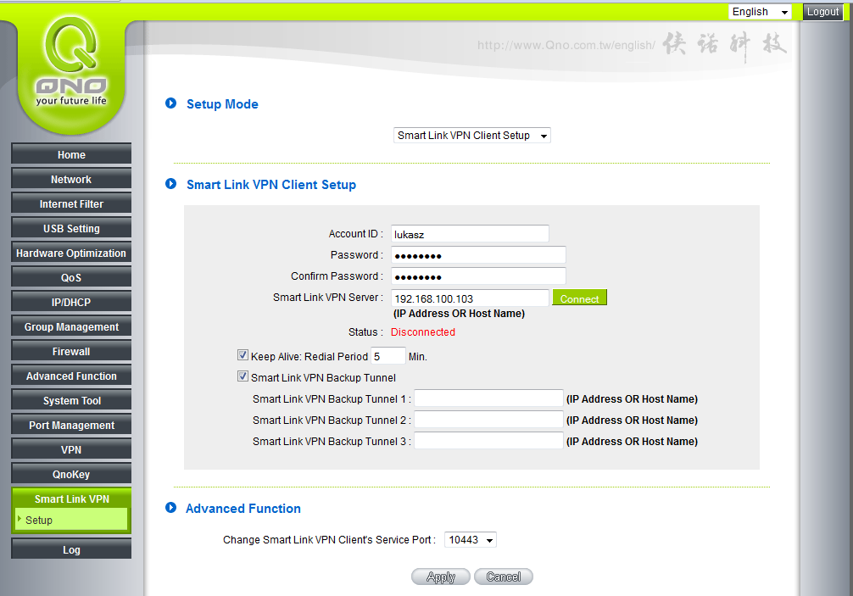Toggle the Smart Link VPN Backup Tunnel checkbox
Viewport: 853px width, 596px height.
tap(243, 376)
